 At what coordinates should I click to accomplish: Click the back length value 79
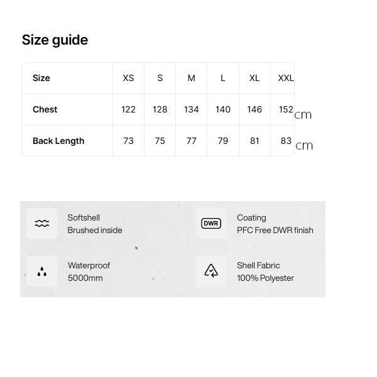[223, 141]
